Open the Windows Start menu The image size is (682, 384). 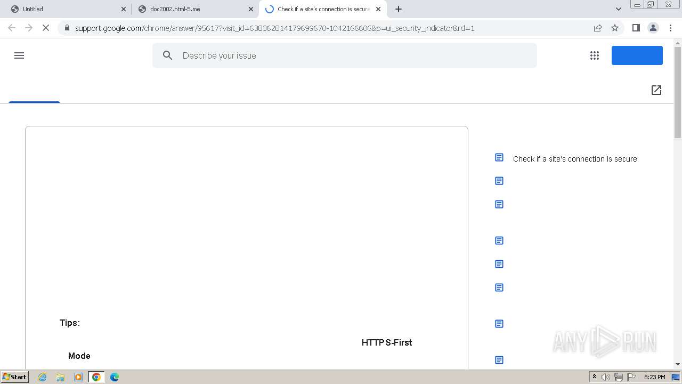coord(15,377)
